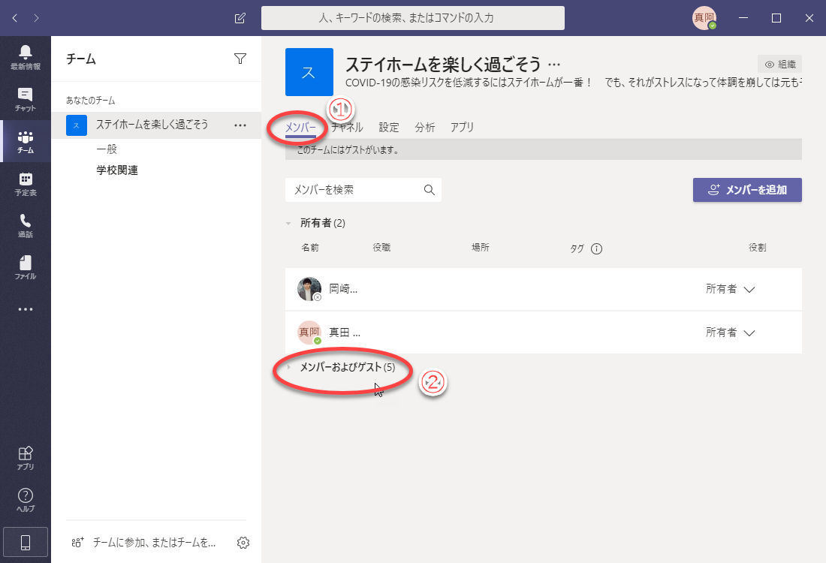
Task: Focus the top search command box
Action: (x=412, y=18)
